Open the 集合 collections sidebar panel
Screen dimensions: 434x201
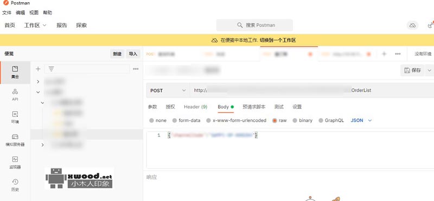15,73
